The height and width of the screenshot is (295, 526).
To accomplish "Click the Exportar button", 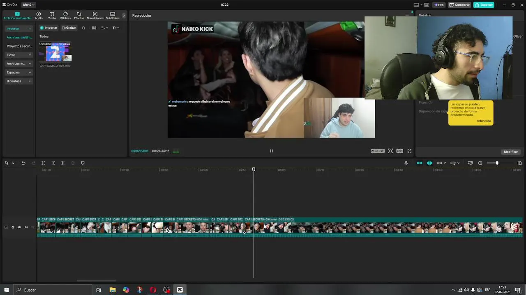I will [484, 5].
